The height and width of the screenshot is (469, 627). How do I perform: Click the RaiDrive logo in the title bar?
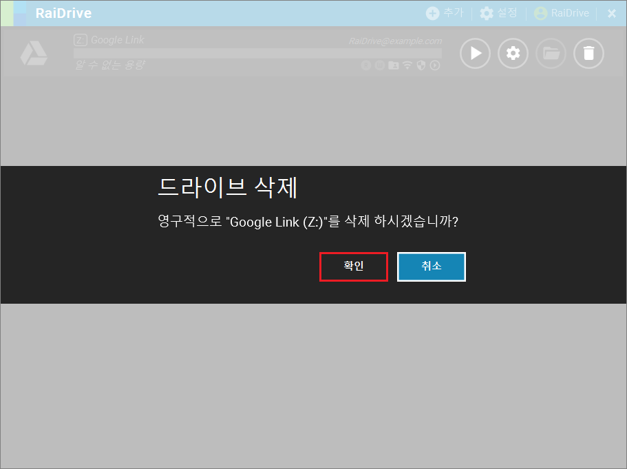(14, 13)
